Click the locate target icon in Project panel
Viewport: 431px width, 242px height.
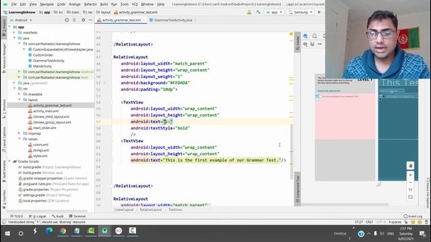point(67,20)
